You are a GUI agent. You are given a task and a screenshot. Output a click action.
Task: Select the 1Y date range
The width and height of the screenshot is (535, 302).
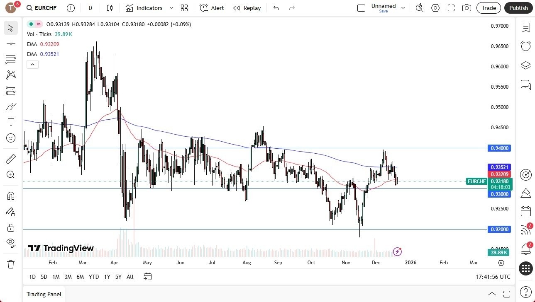click(107, 277)
